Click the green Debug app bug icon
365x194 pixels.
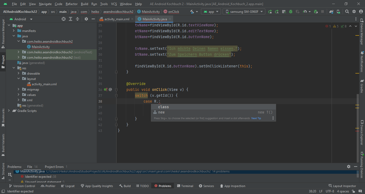click(x=290, y=12)
